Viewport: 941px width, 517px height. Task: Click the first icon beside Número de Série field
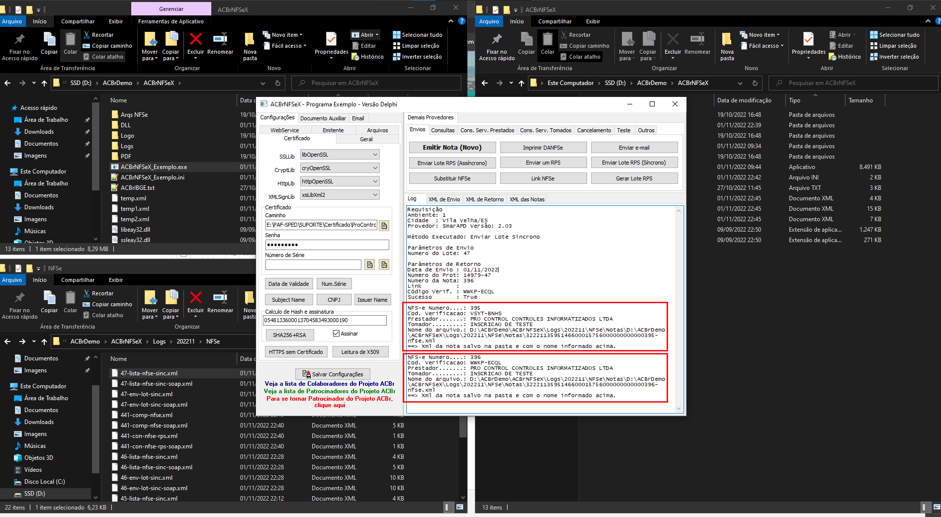pos(369,264)
